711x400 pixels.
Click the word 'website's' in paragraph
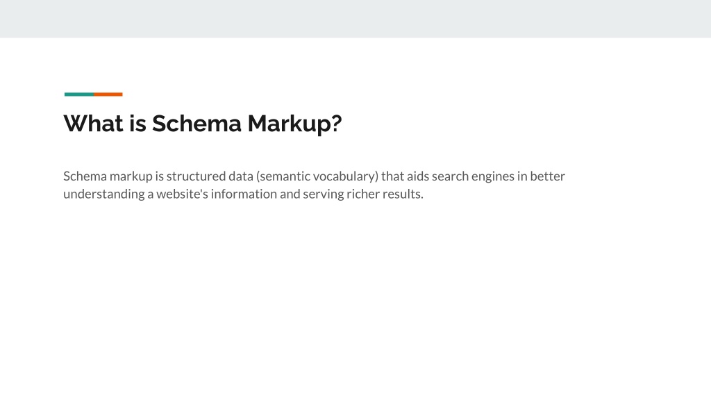(x=183, y=194)
